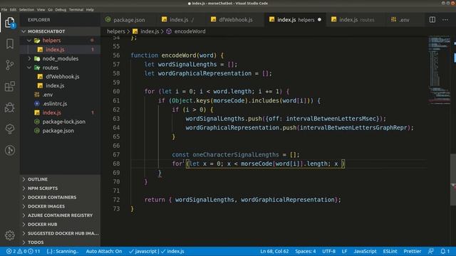
Task: Change indentation via Spaces: 4
Action: point(306,251)
